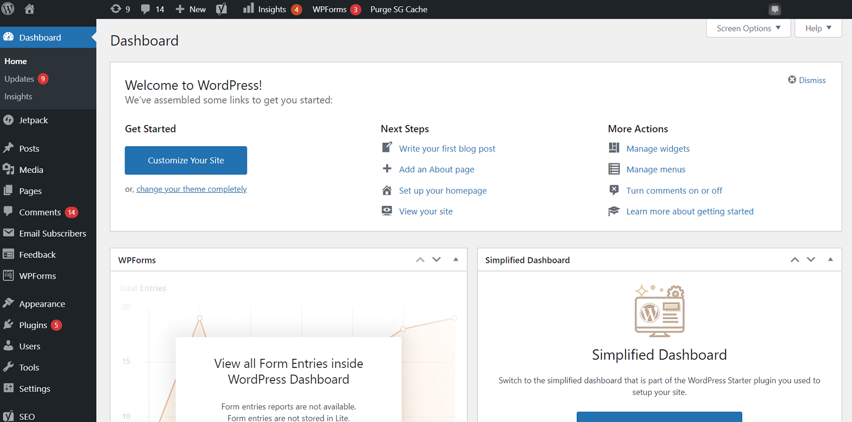Screen dimensions: 852x422
Task: Click the SEO Yoast icon in the sidebar
Action: (9, 416)
